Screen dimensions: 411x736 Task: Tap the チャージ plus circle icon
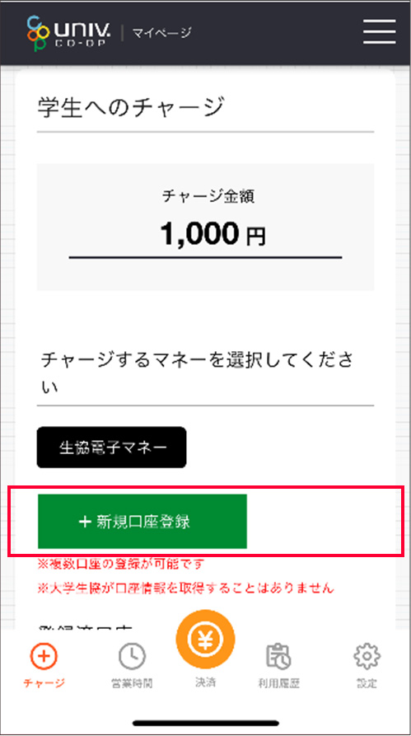point(44,656)
